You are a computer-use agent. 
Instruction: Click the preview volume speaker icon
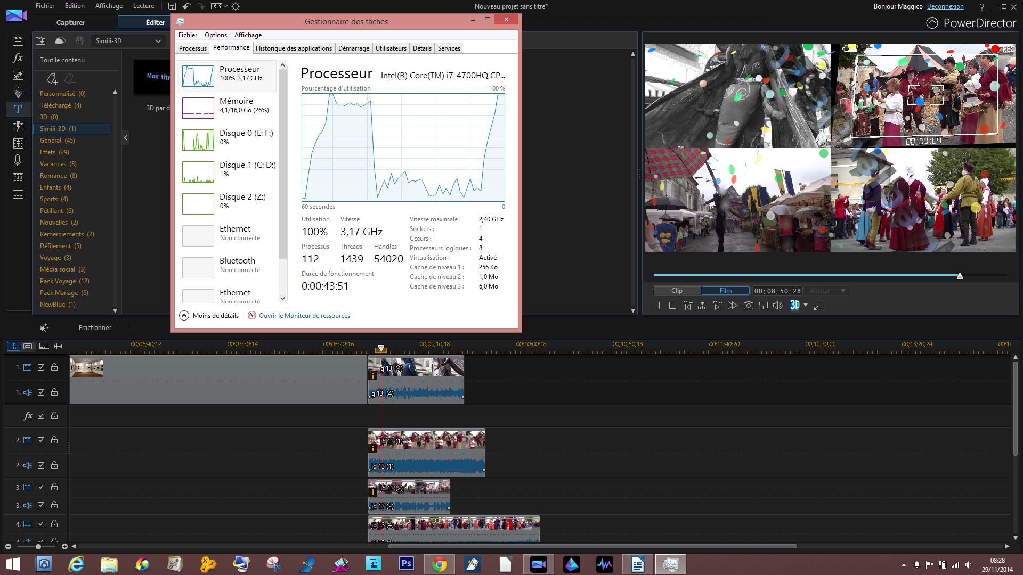coord(778,306)
